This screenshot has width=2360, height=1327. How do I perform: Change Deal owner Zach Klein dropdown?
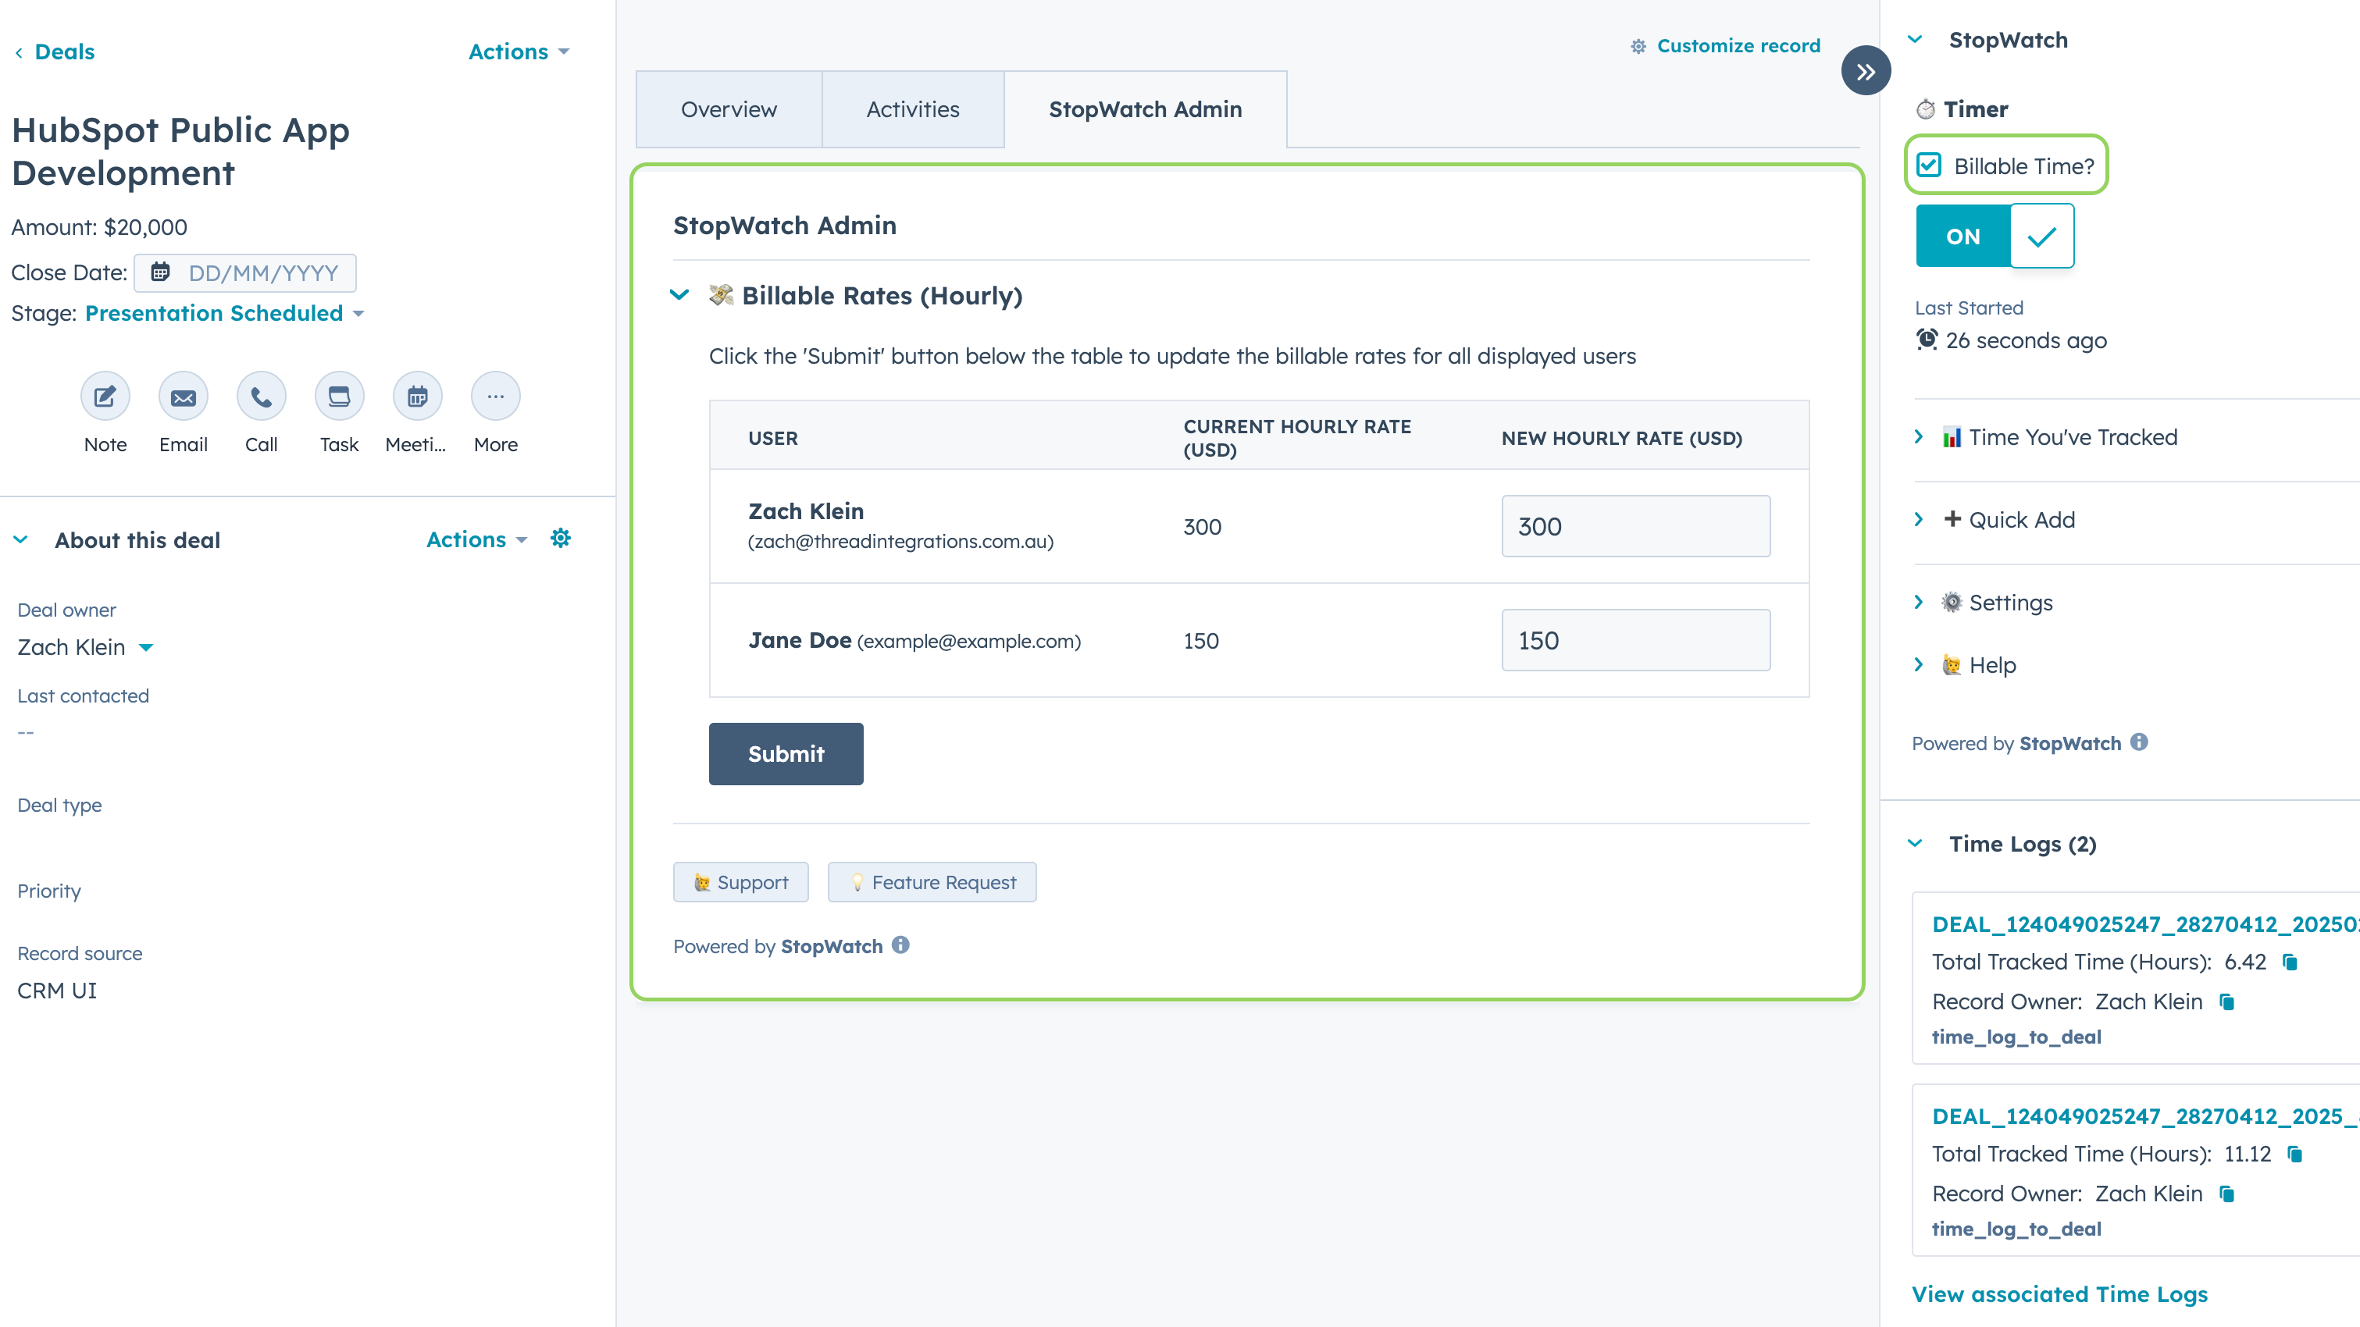pos(85,647)
